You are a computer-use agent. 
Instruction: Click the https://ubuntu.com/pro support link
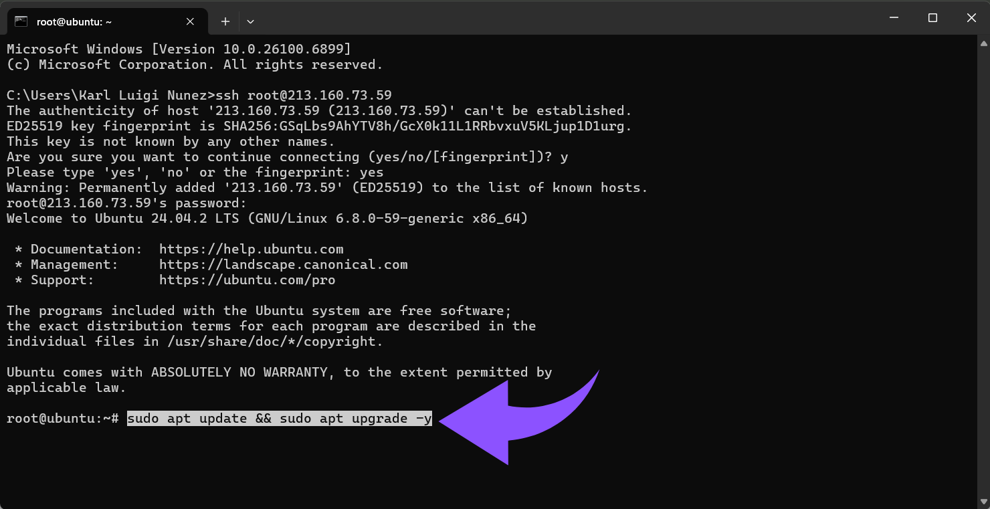tap(247, 280)
